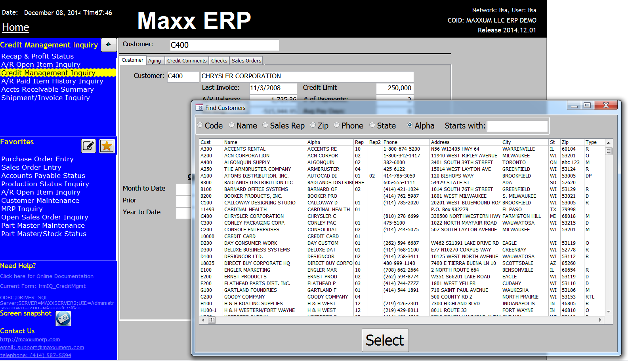
Task: Open the highlighted Credit Management Inquiry item
Action: click(x=58, y=73)
